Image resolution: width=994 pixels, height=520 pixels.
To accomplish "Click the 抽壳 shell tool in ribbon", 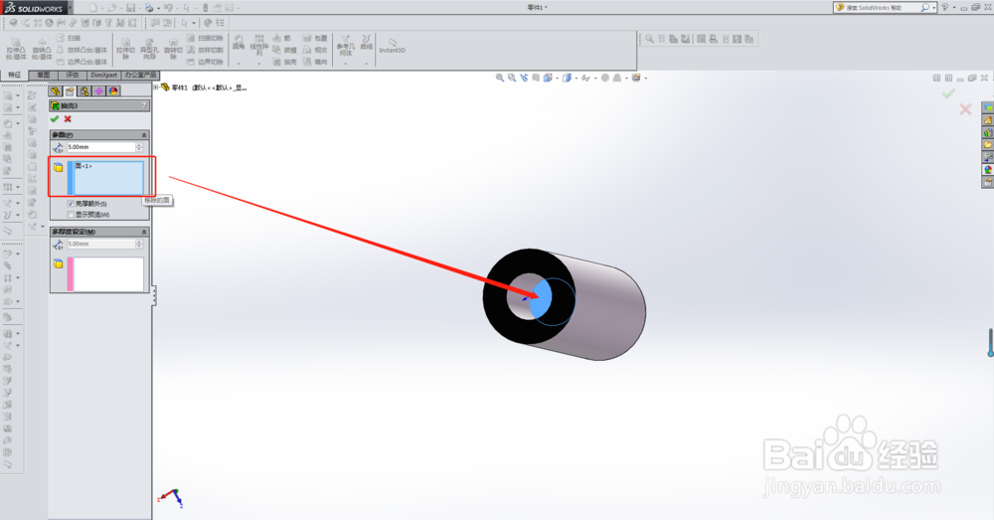I will tap(284, 62).
